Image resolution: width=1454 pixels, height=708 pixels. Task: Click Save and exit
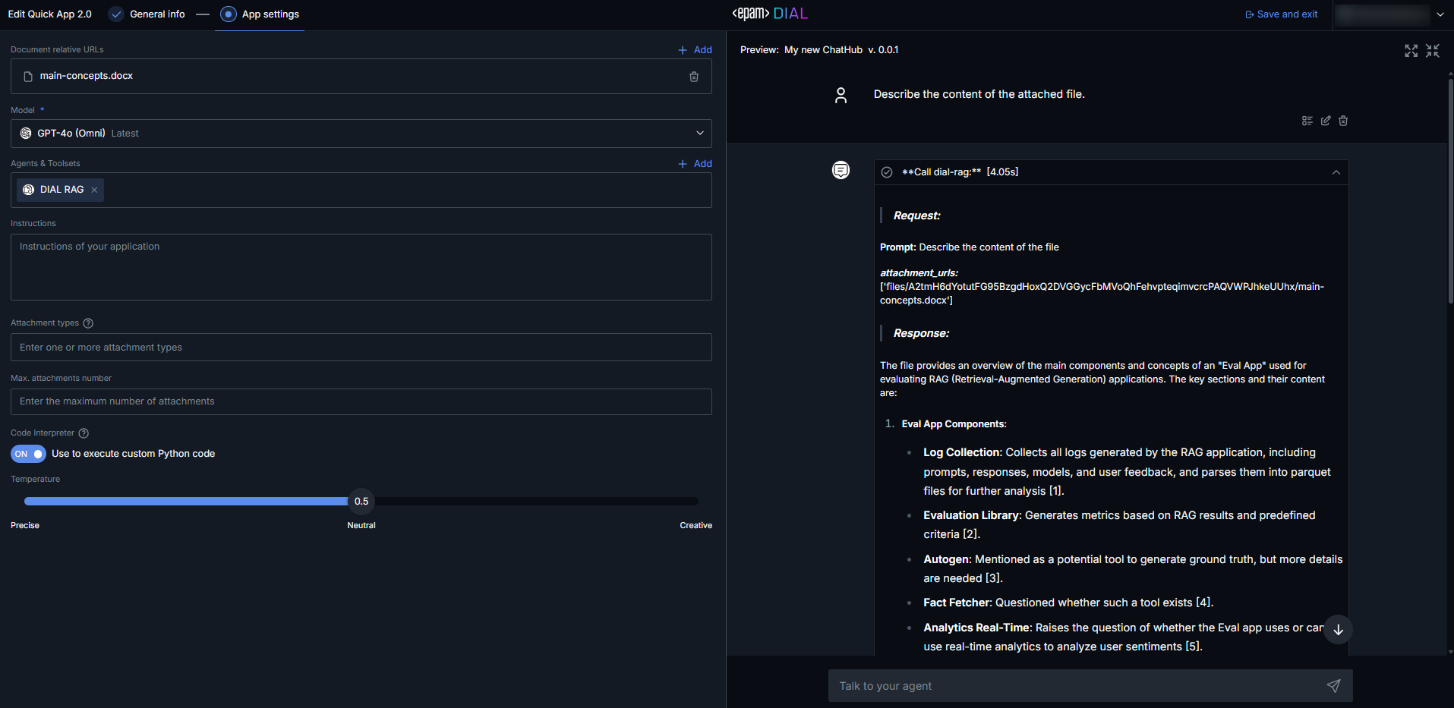coord(1281,14)
